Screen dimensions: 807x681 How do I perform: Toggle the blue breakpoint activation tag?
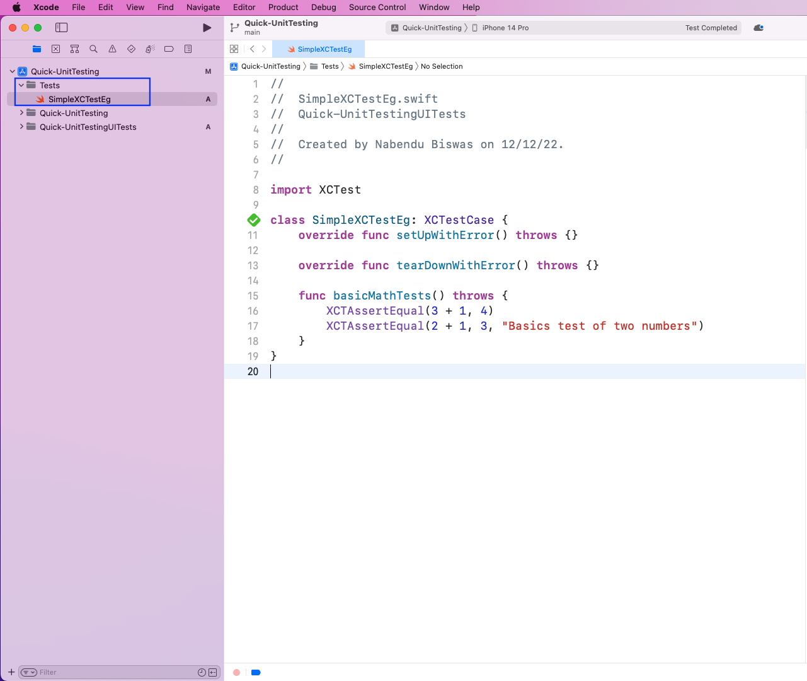pos(256,673)
